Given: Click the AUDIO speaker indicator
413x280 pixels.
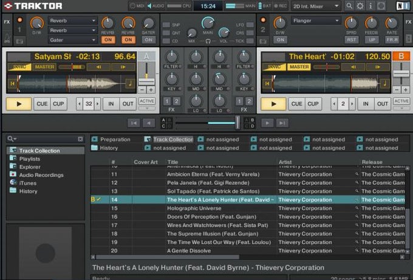Looking at the screenshot, I should pos(156,6).
